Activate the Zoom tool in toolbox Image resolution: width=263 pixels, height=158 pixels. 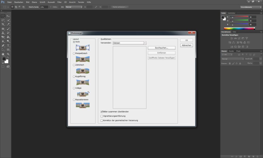8,54
